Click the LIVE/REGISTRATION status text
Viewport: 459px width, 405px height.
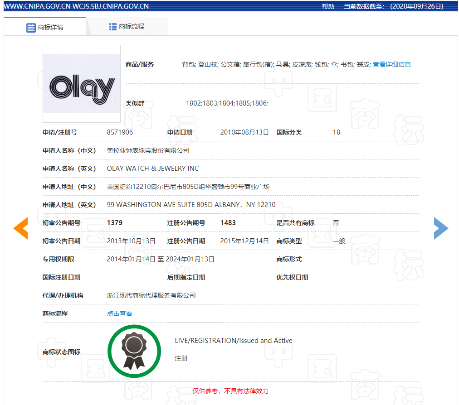tap(233, 340)
